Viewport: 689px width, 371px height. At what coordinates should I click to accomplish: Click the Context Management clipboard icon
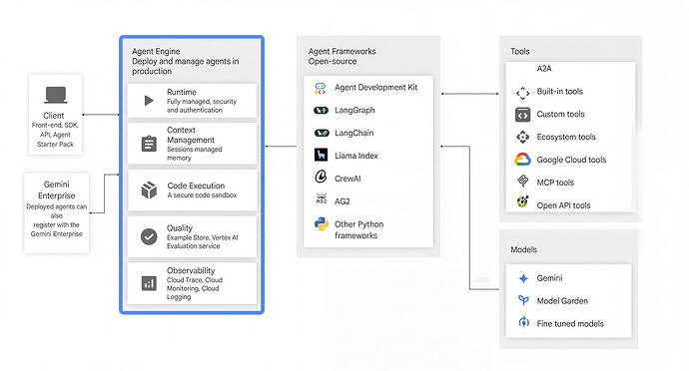tap(149, 144)
